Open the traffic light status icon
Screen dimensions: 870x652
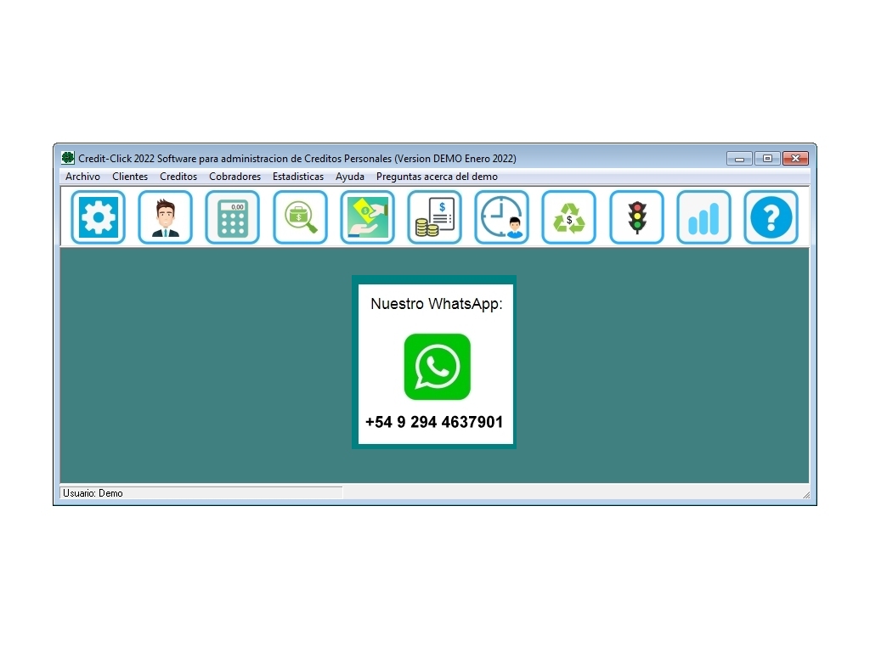pos(636,217)
